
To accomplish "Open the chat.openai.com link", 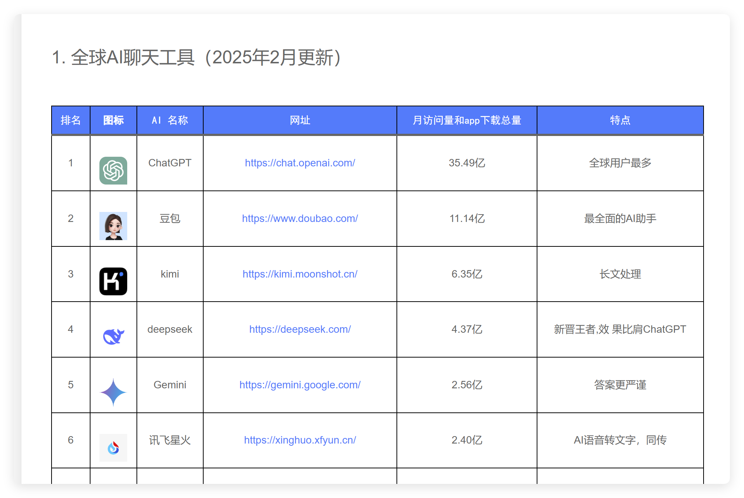I will coord(300,163).
